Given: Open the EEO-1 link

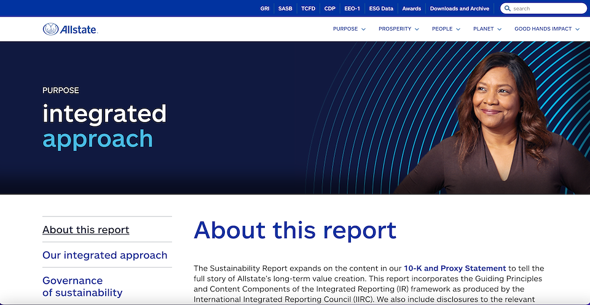Looking at the screenshot, I should tap(352, 9).
